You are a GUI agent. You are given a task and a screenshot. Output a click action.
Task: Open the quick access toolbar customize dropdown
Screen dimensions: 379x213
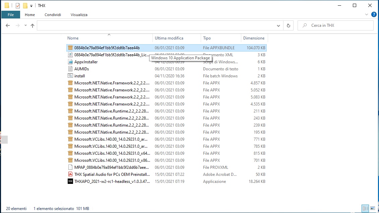click(x=31, y=6)
